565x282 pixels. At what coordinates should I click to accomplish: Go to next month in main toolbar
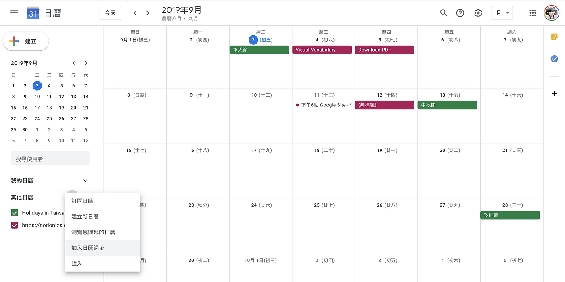148,13
